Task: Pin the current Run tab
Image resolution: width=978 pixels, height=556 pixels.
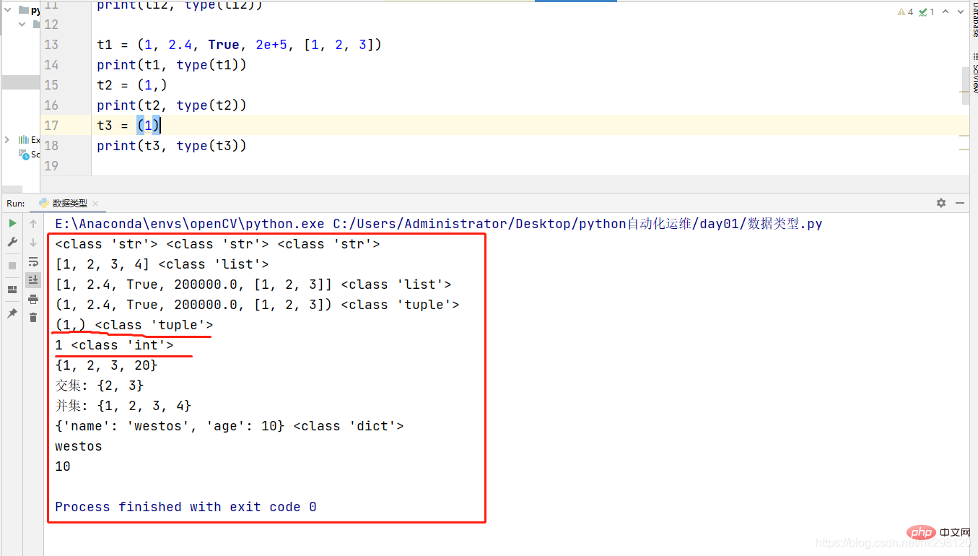Action: click(12, 313)
